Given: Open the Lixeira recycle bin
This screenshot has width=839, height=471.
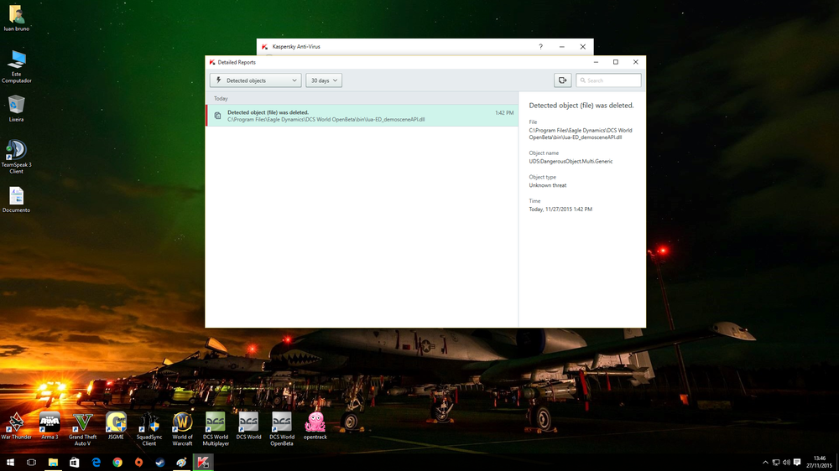Looking at the screenshot, I should [16, 106].
